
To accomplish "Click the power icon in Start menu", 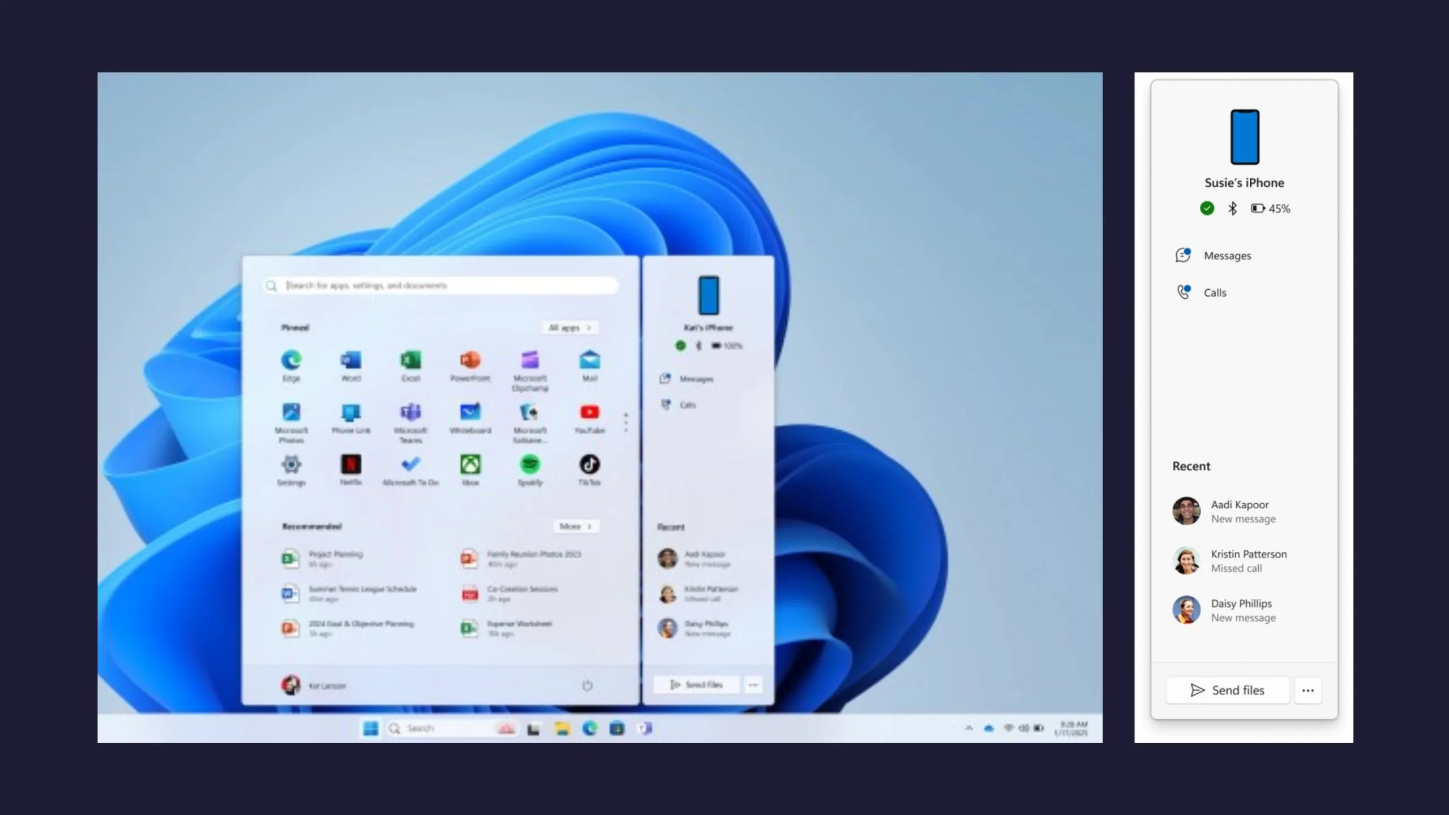I will point(587,685).
